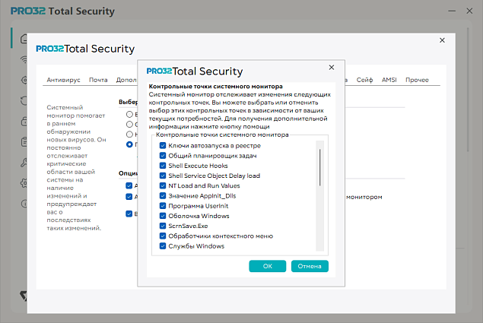483x323 pixels.
Task: Toggle "Обработчики контекстного меню" checkbox
Action: [x=163, y=236]
